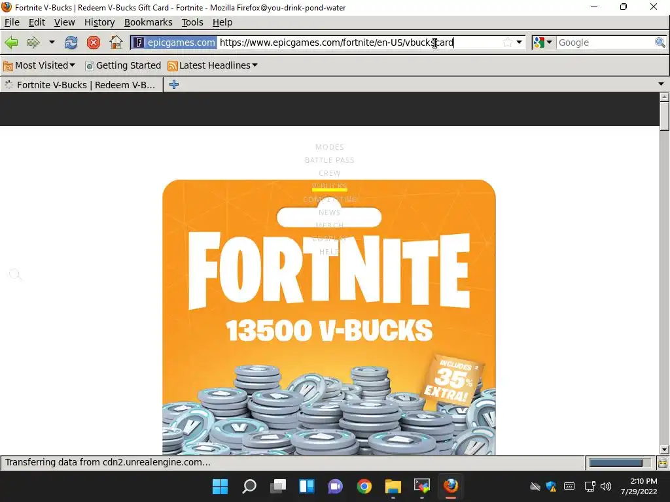Stop loading the page

94,42
